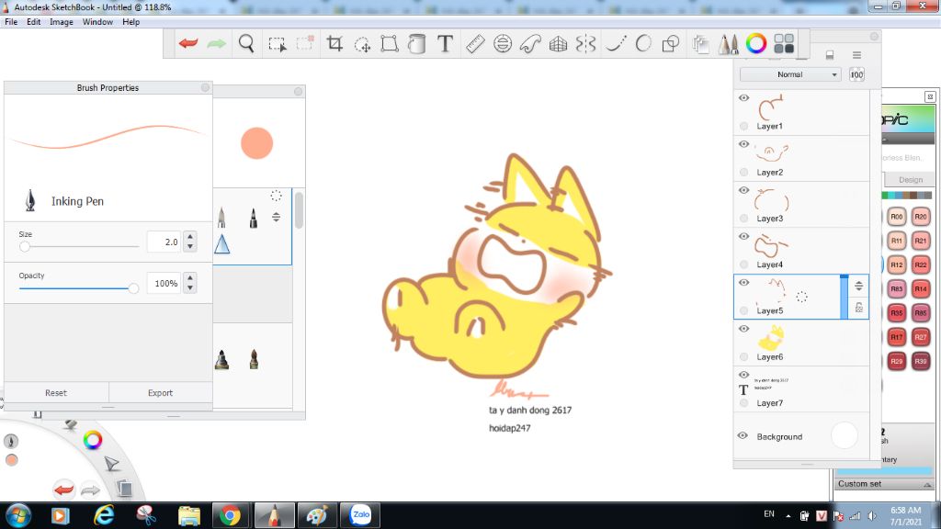Toggle Background layer visibility eye
This screenshot has width=941, height=529.
tap(743, 435)
